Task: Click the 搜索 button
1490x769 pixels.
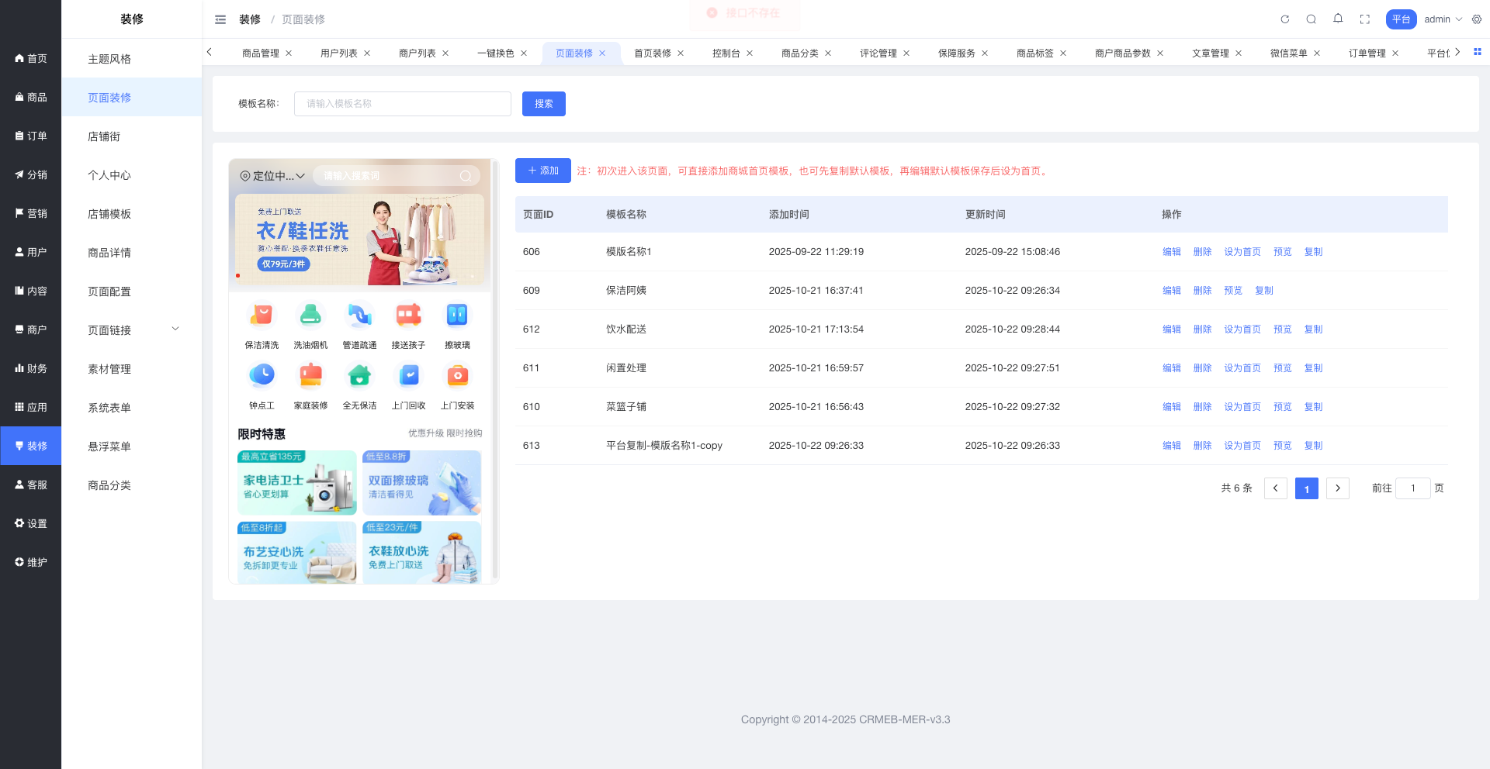Action: pyautogui.click(x=543, y=104)
